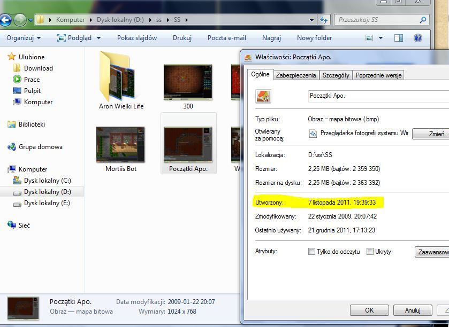Viewport: 449px width, 327px height.
Task: Click the Anuluj button
Action: coord(412,310)
